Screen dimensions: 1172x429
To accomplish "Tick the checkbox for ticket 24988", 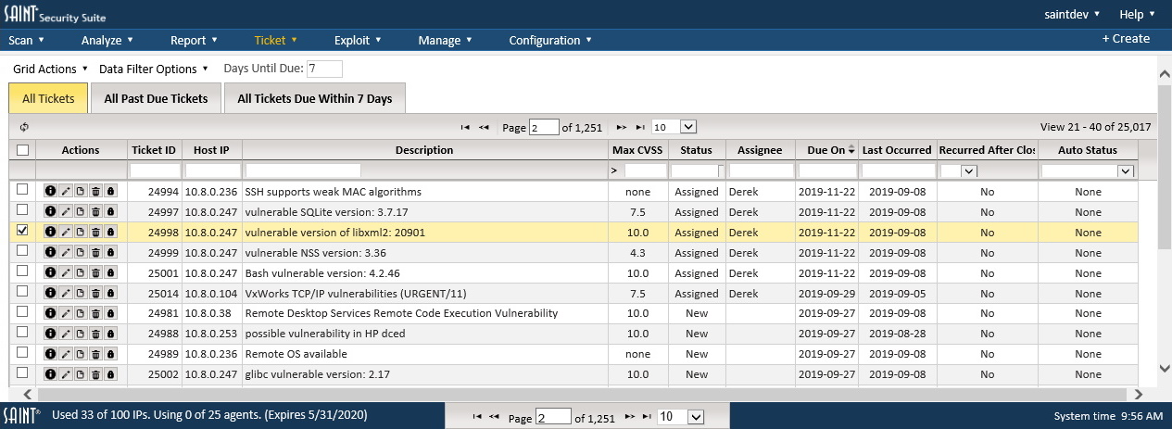I will point(22,332).
